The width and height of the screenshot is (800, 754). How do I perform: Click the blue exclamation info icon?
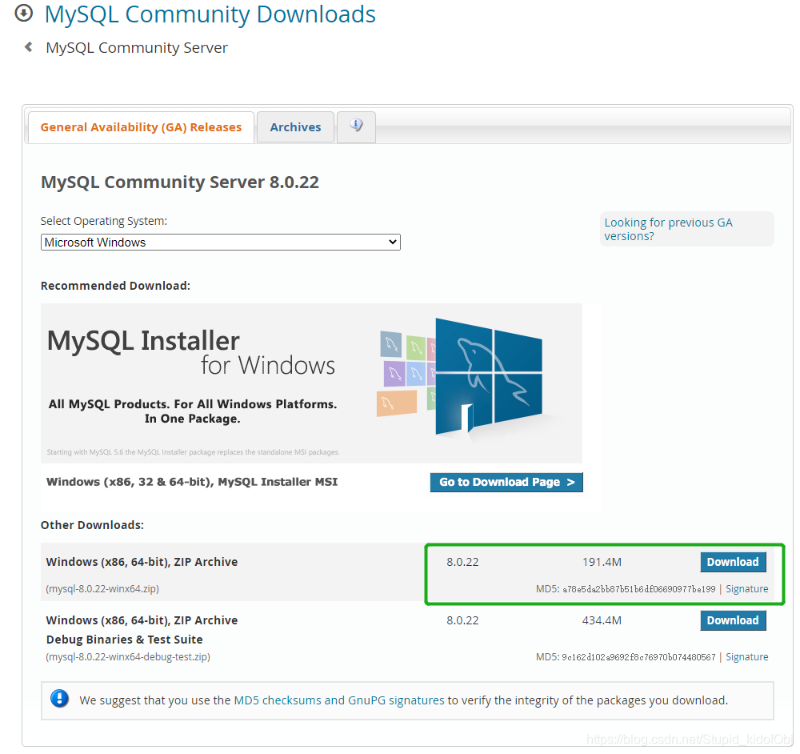coord(60,698)
